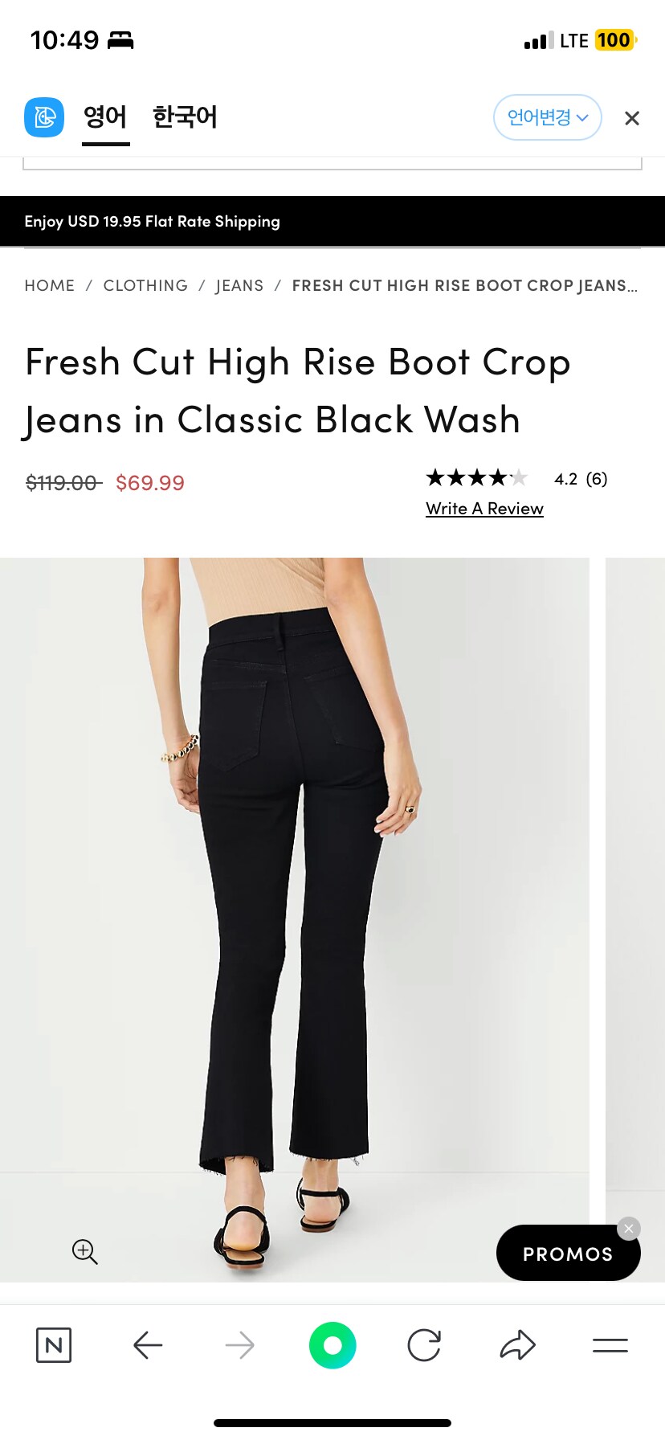The image size is (665, 1440).
Task: Expand the 언어변경 language dropdown
Action: point(548,117)
